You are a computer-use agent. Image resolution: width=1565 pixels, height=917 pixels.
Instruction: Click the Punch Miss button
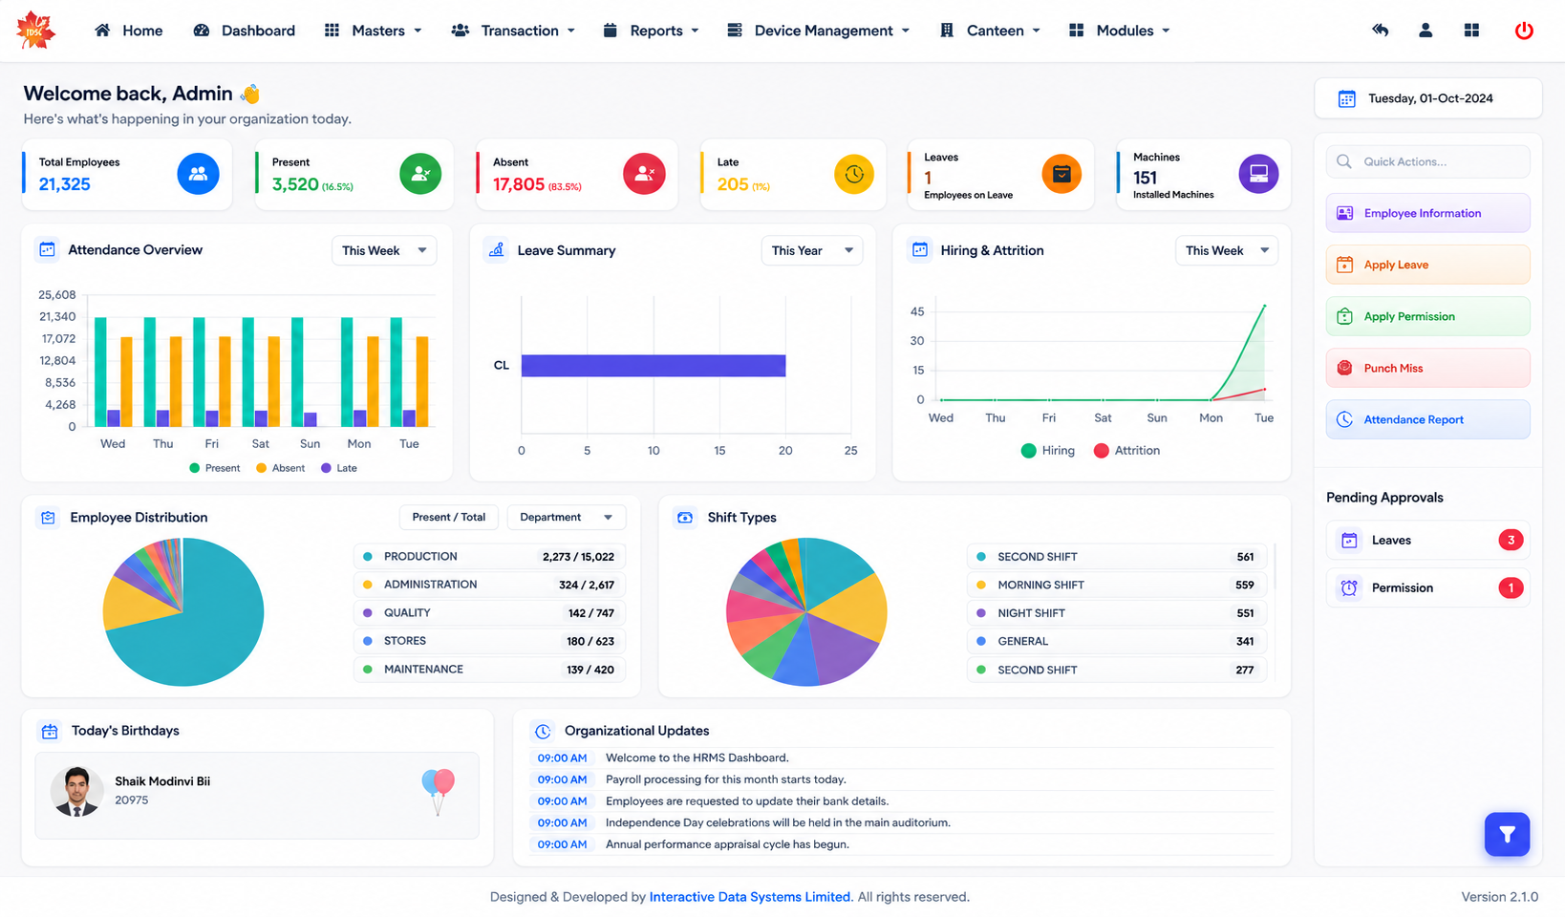point(1427,368)
